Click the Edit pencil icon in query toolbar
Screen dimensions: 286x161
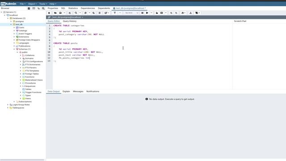click(x=106, y=13)
